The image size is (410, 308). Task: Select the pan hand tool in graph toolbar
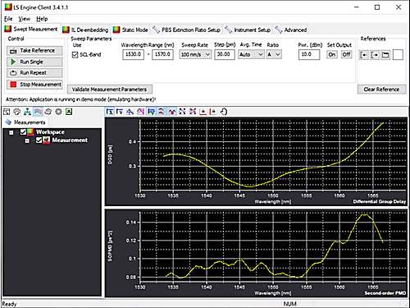pyautogui.click(x=224, y=112)
